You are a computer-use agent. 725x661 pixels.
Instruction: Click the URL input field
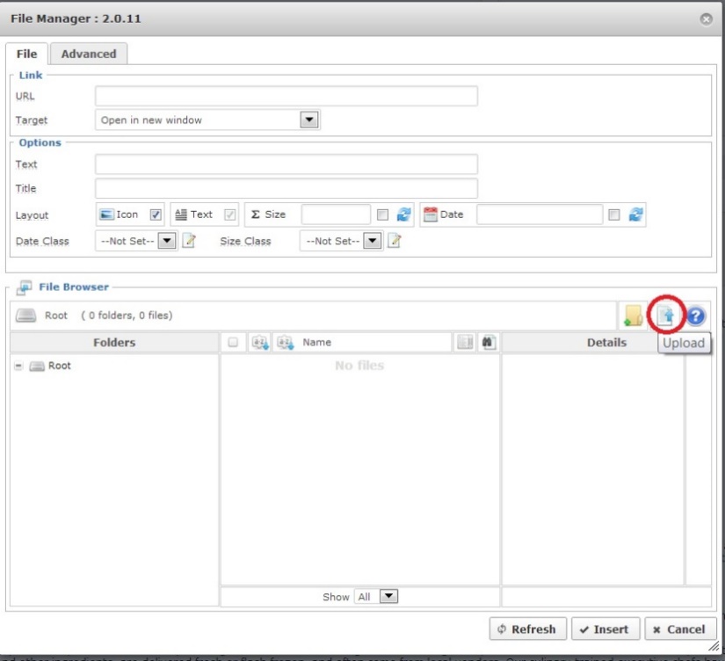tap(286, 96)
